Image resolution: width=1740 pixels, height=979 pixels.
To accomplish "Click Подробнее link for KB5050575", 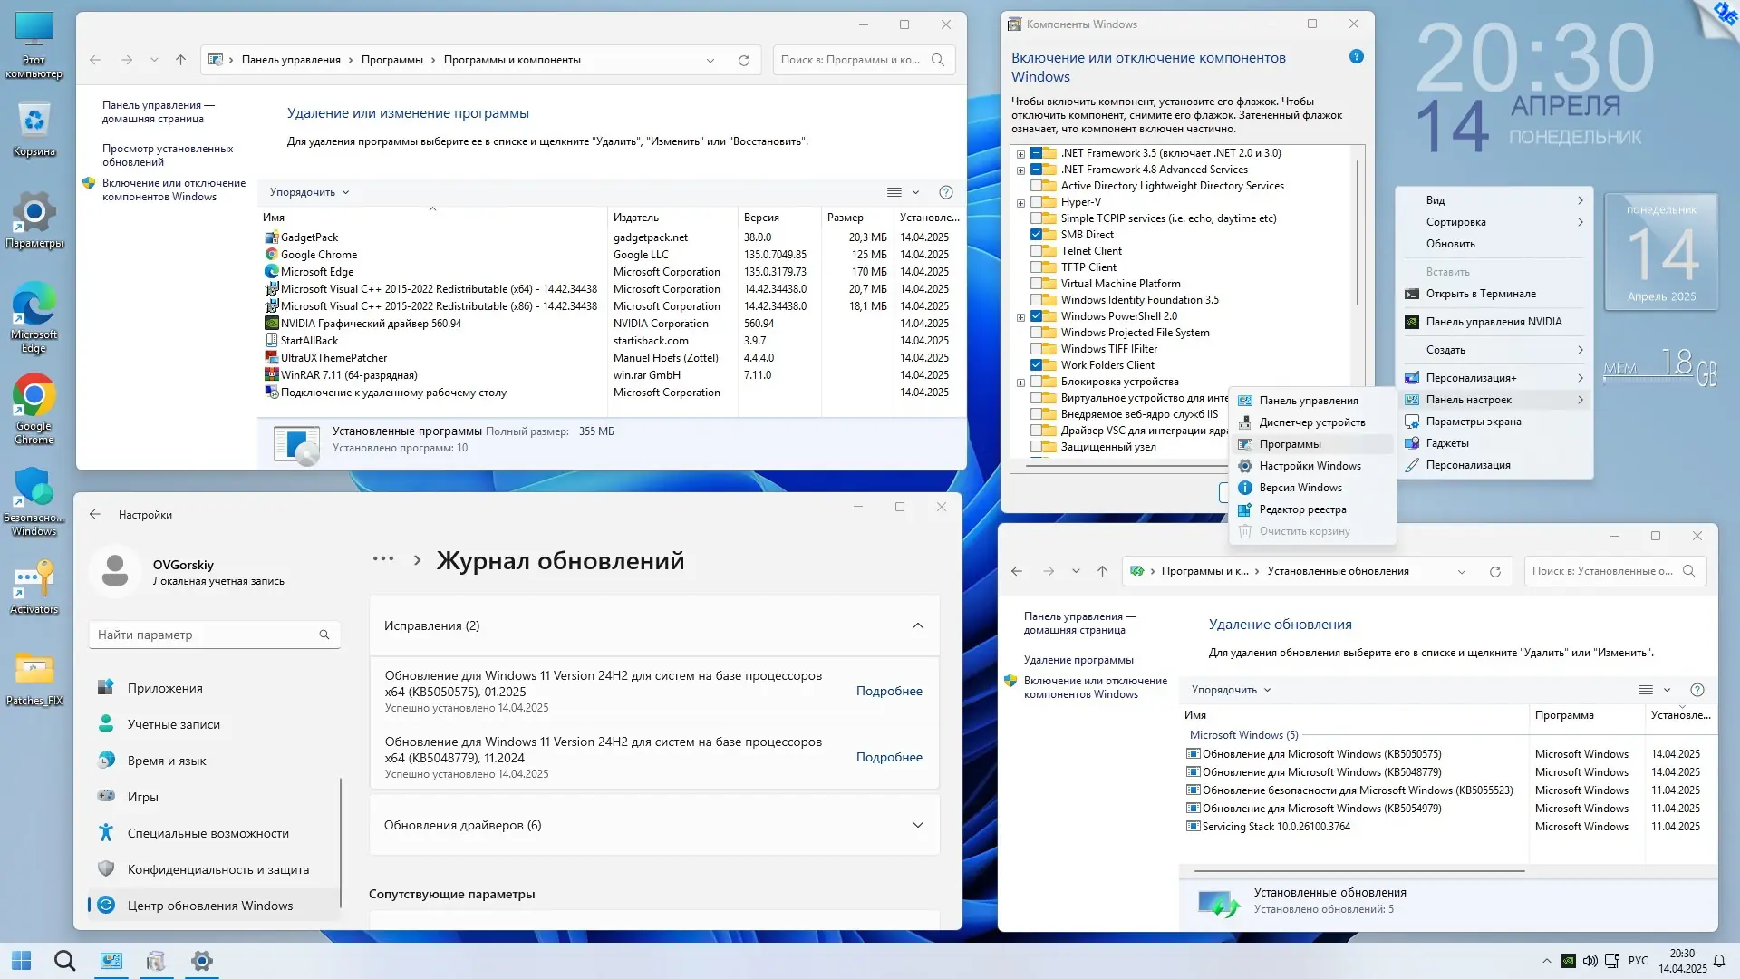I will tap(888, 691).
